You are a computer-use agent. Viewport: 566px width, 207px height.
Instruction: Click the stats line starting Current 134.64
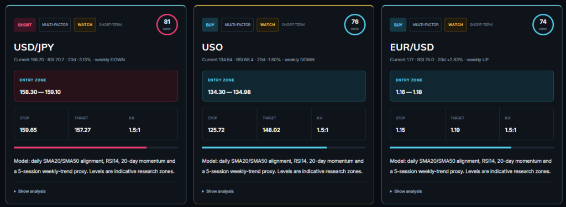click(258, 60)
